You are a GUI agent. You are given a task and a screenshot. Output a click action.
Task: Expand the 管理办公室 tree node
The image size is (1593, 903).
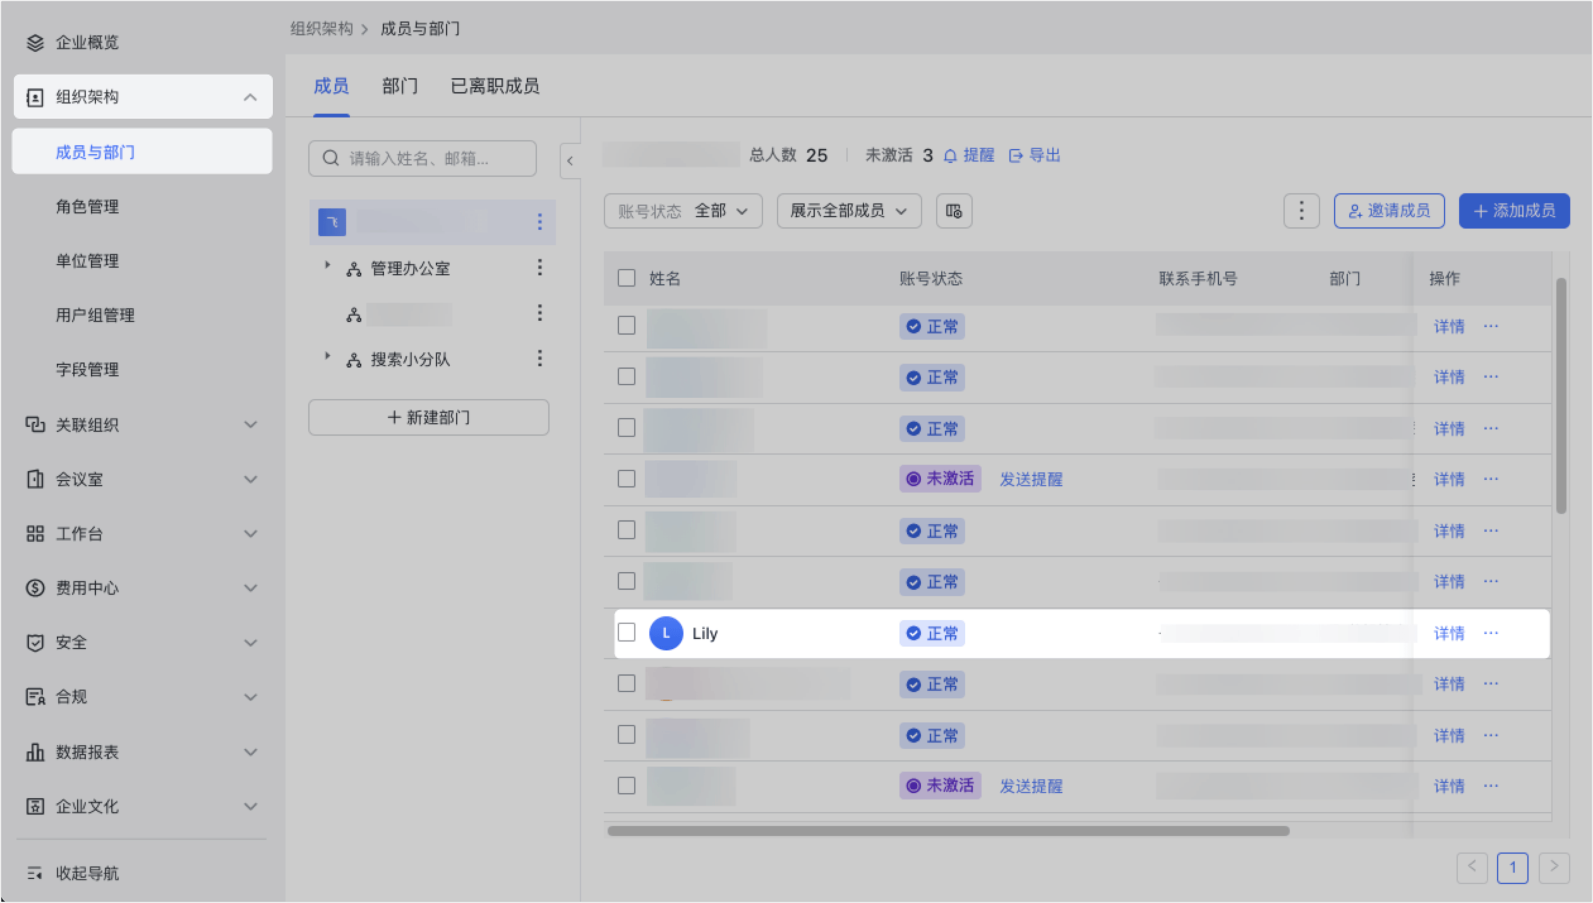pos(327,265)
